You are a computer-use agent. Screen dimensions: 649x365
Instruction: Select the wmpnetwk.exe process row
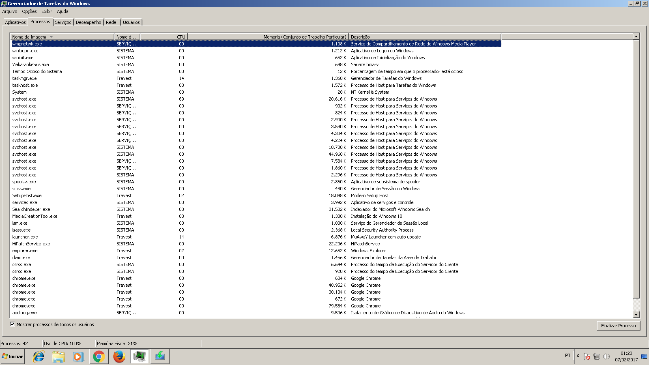pyautogui.click(x=256, y=44)
